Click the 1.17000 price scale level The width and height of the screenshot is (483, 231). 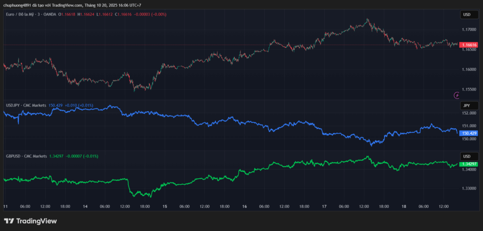(x=469, y=29)
